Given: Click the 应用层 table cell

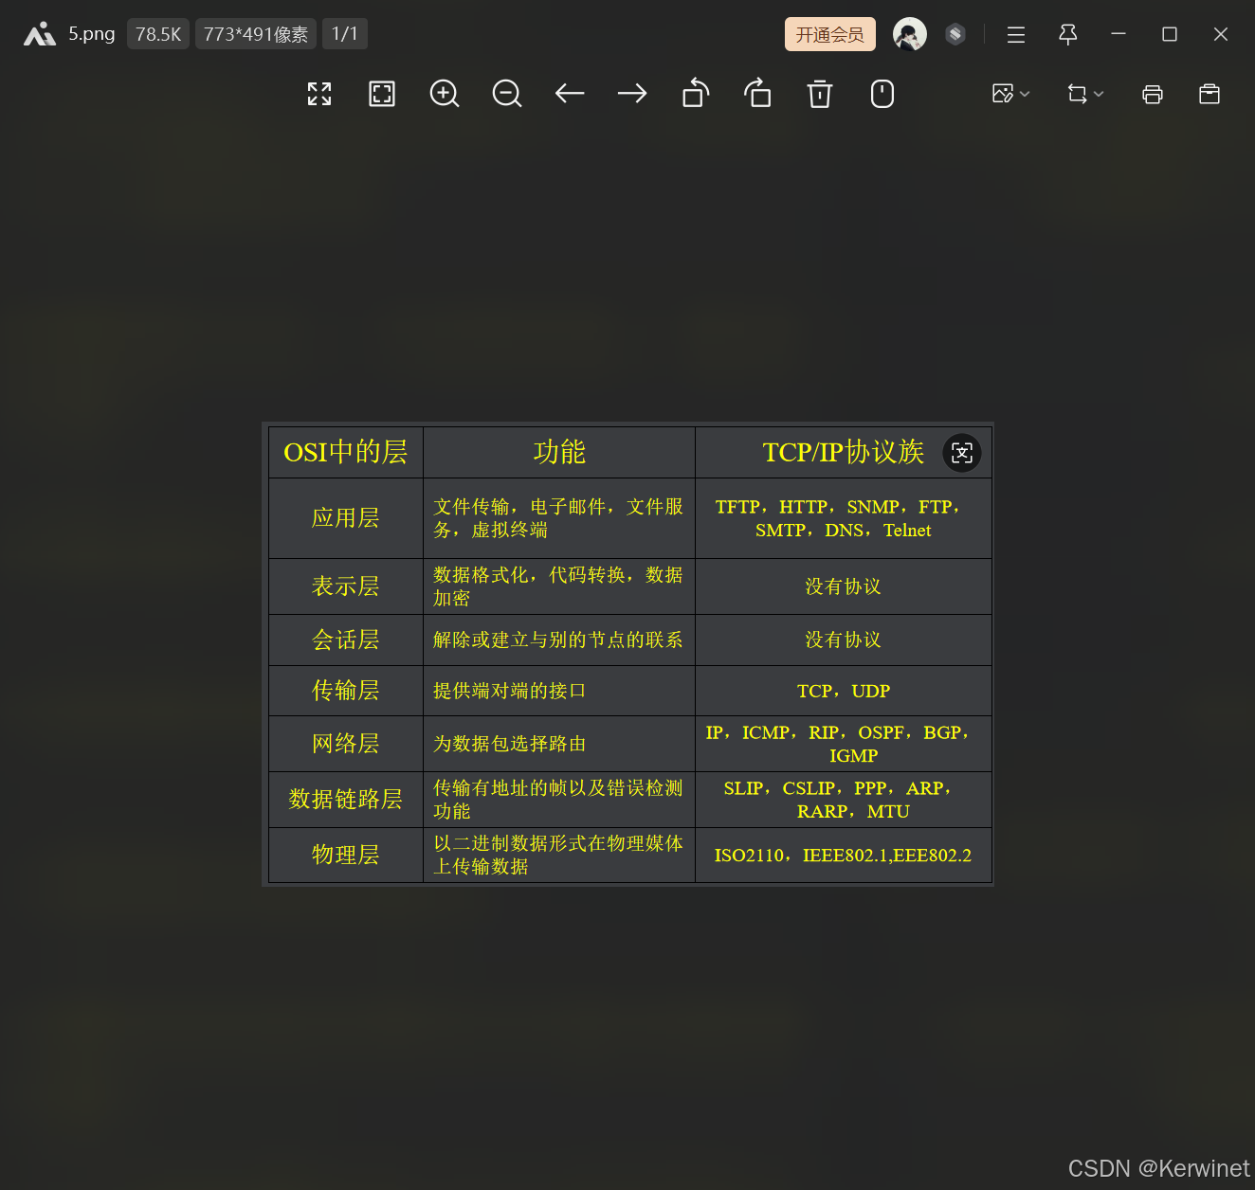Looking at the screenshot, I should pyautogui.click(x=346, y=518).
